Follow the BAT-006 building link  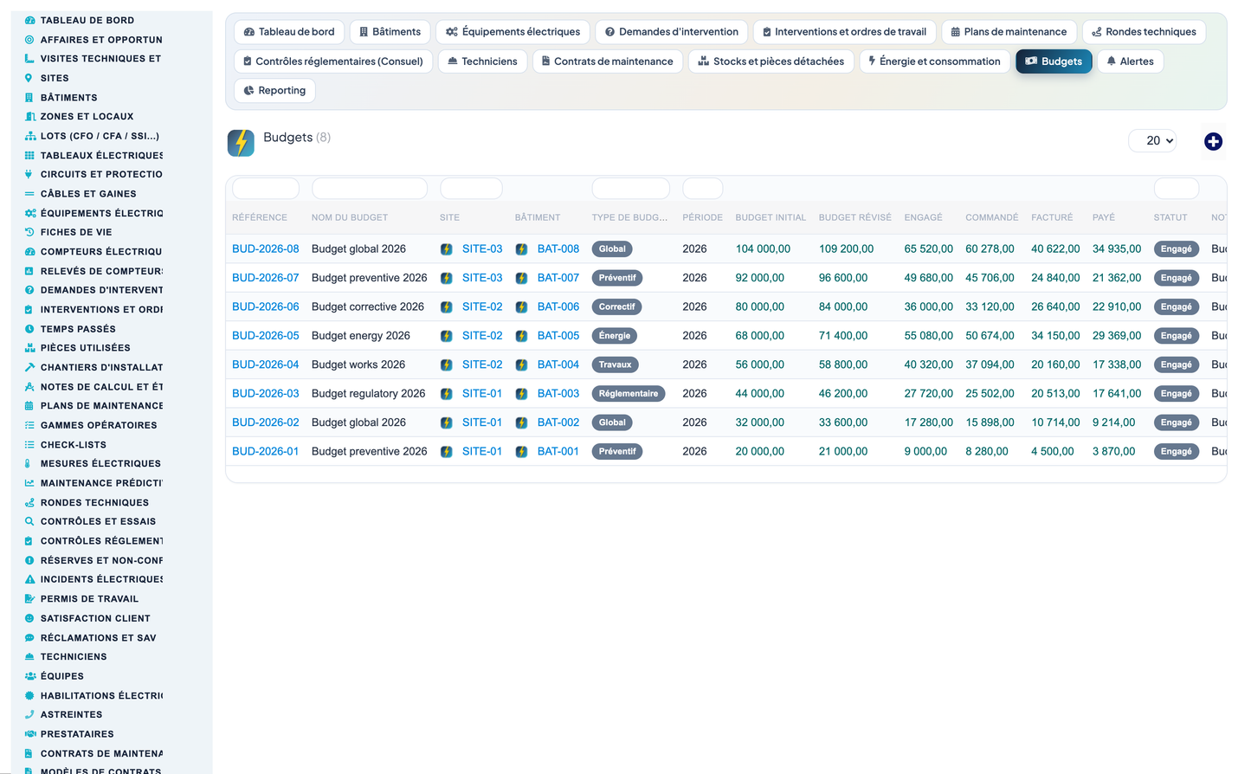(558, 307)
